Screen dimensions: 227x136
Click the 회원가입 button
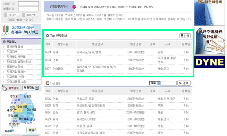pos(30,15)
